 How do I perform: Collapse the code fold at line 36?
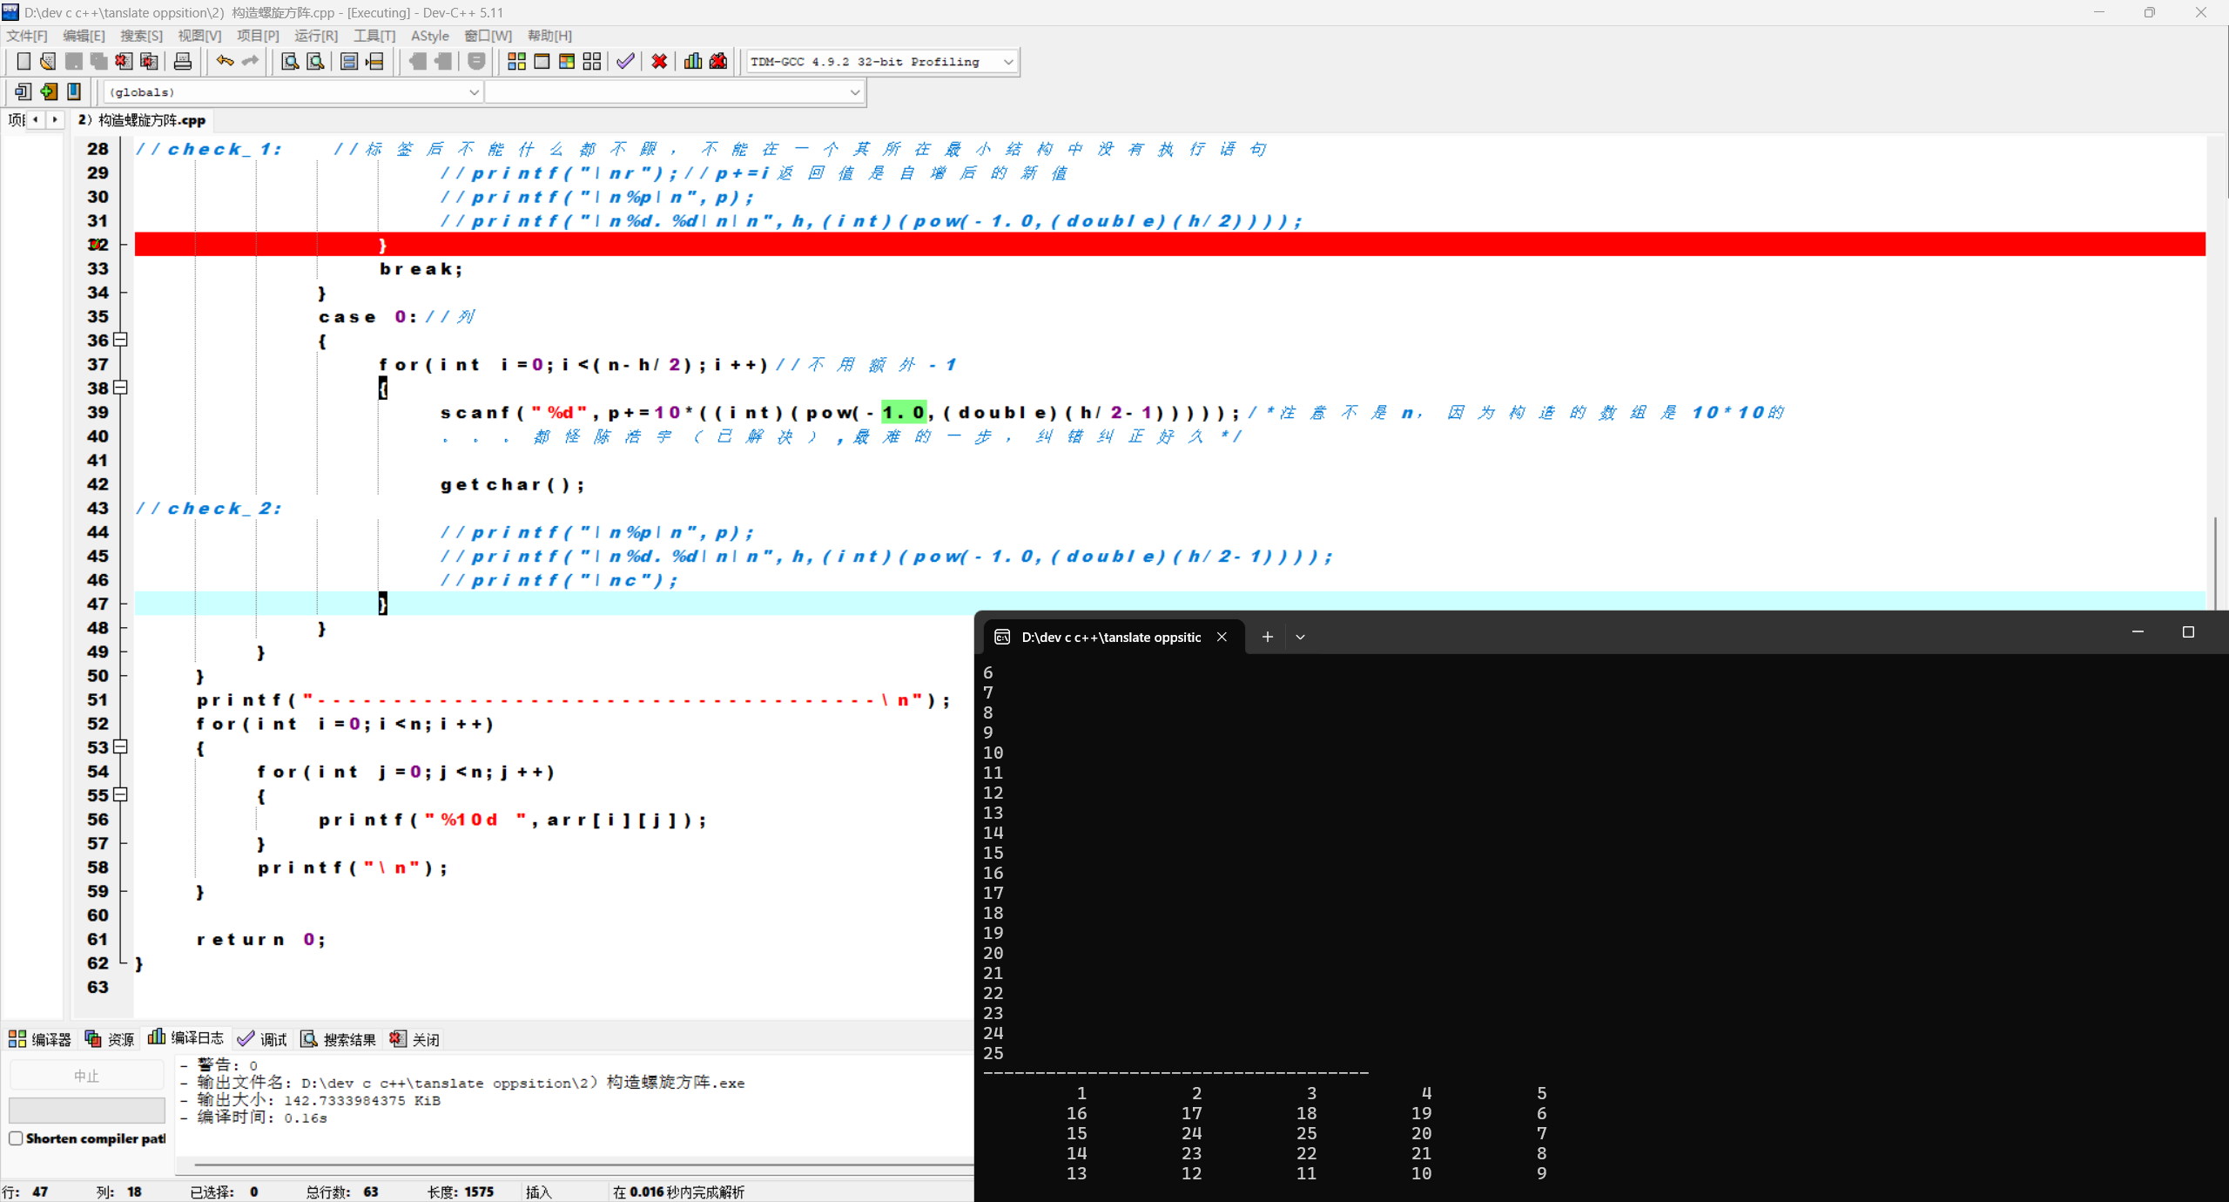click(121, 340)
